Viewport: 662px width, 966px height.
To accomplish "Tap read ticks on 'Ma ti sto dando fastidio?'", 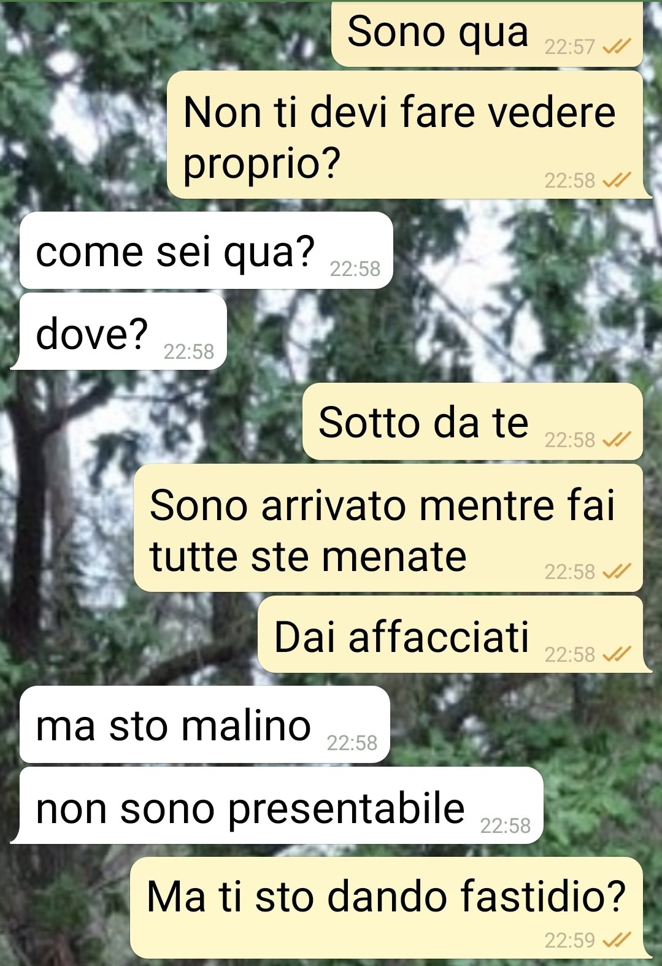I will point(616,940).
